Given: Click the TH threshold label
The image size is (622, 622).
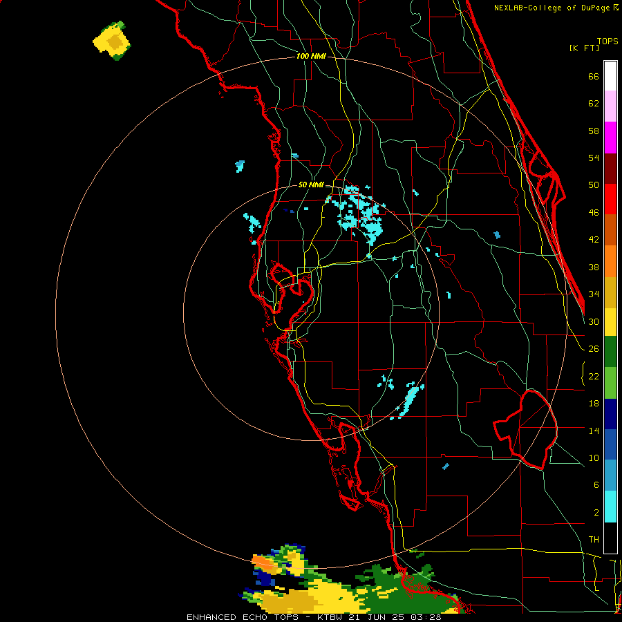Looking at the screenshot, I should coord(594,540).
